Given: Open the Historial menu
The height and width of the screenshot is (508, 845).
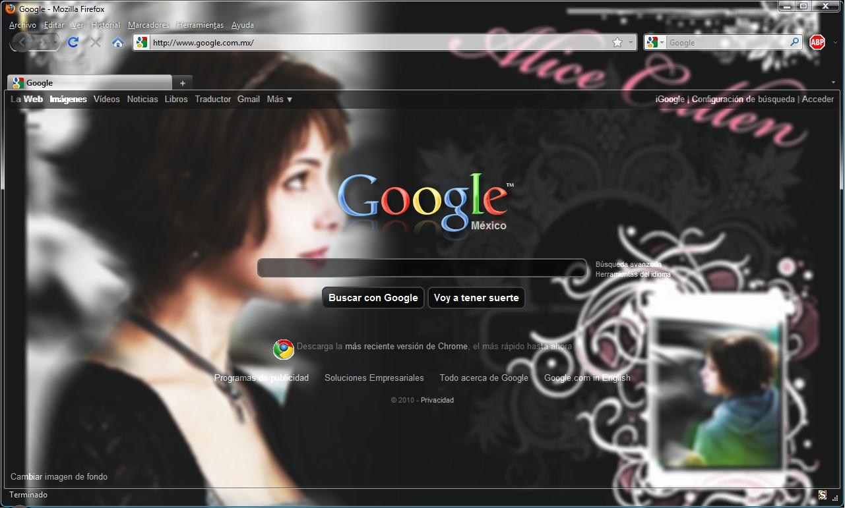Looking at the screenshot, I should coord(106,25).
